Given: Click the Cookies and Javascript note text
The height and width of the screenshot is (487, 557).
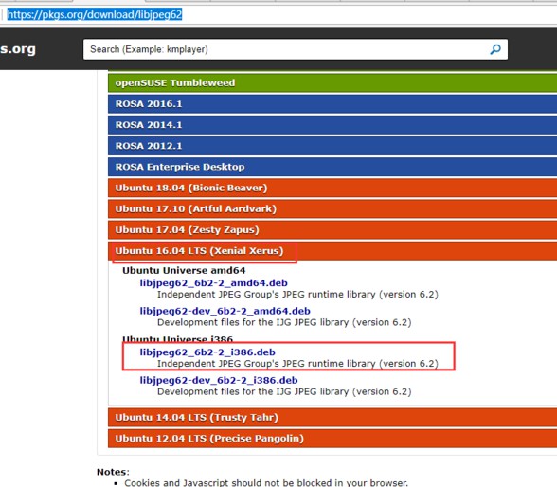Looking at the screenshot, I should [x=266, y=483].
